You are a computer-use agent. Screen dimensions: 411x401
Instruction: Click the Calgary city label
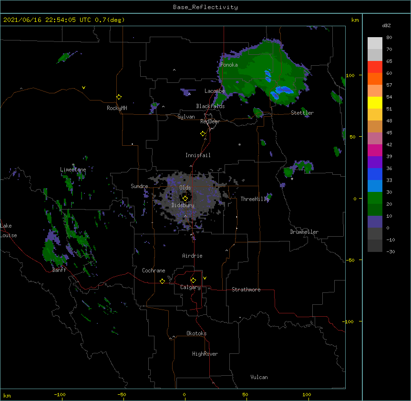tap(190, 287)
